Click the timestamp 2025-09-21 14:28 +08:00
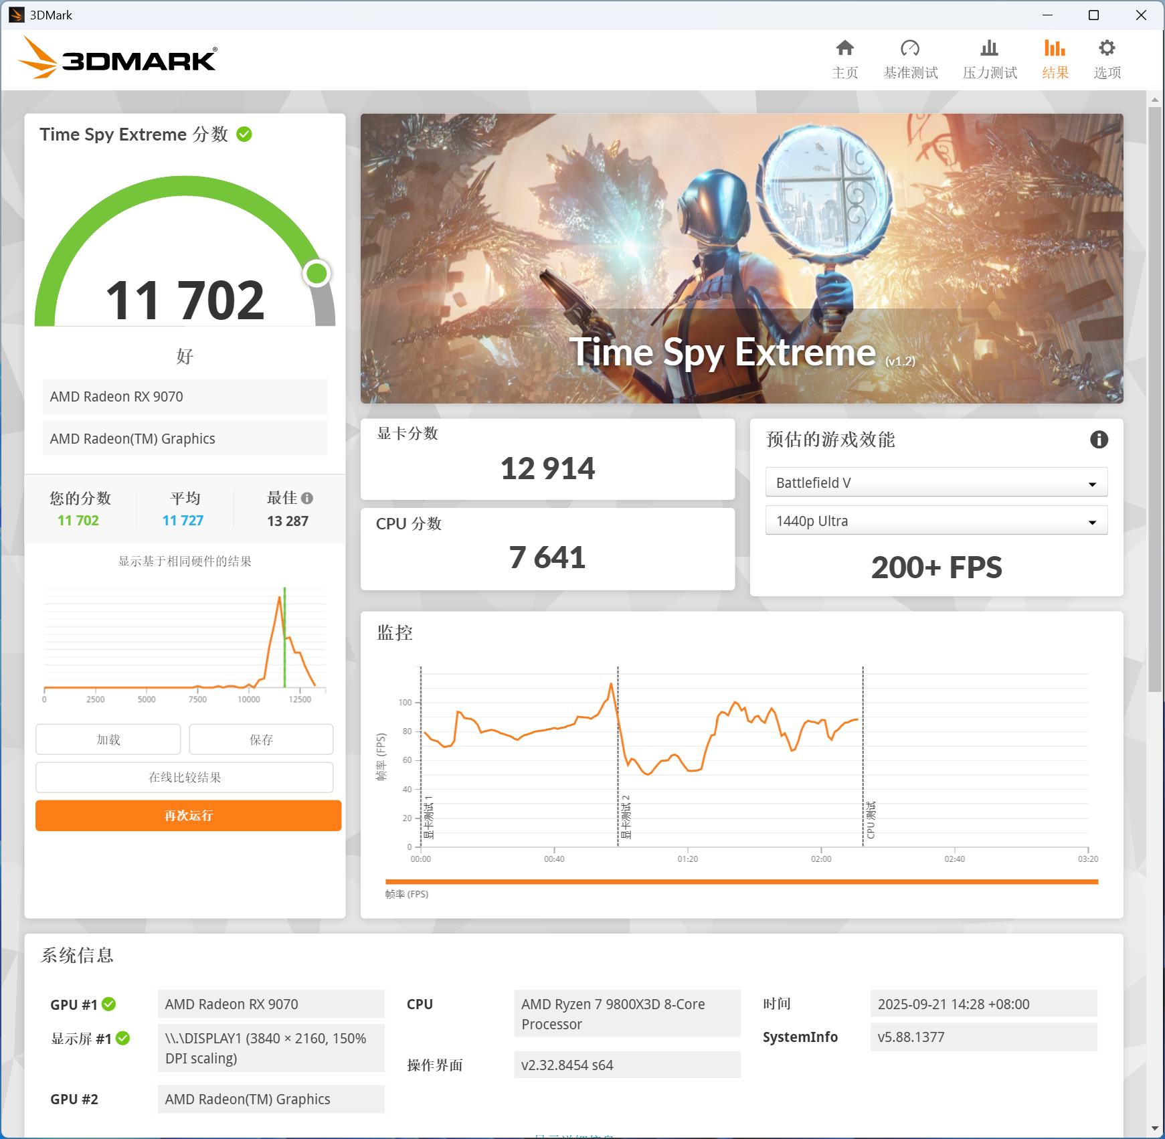The width and height of the screenshot is (1165, 1139). point(984,1004)
